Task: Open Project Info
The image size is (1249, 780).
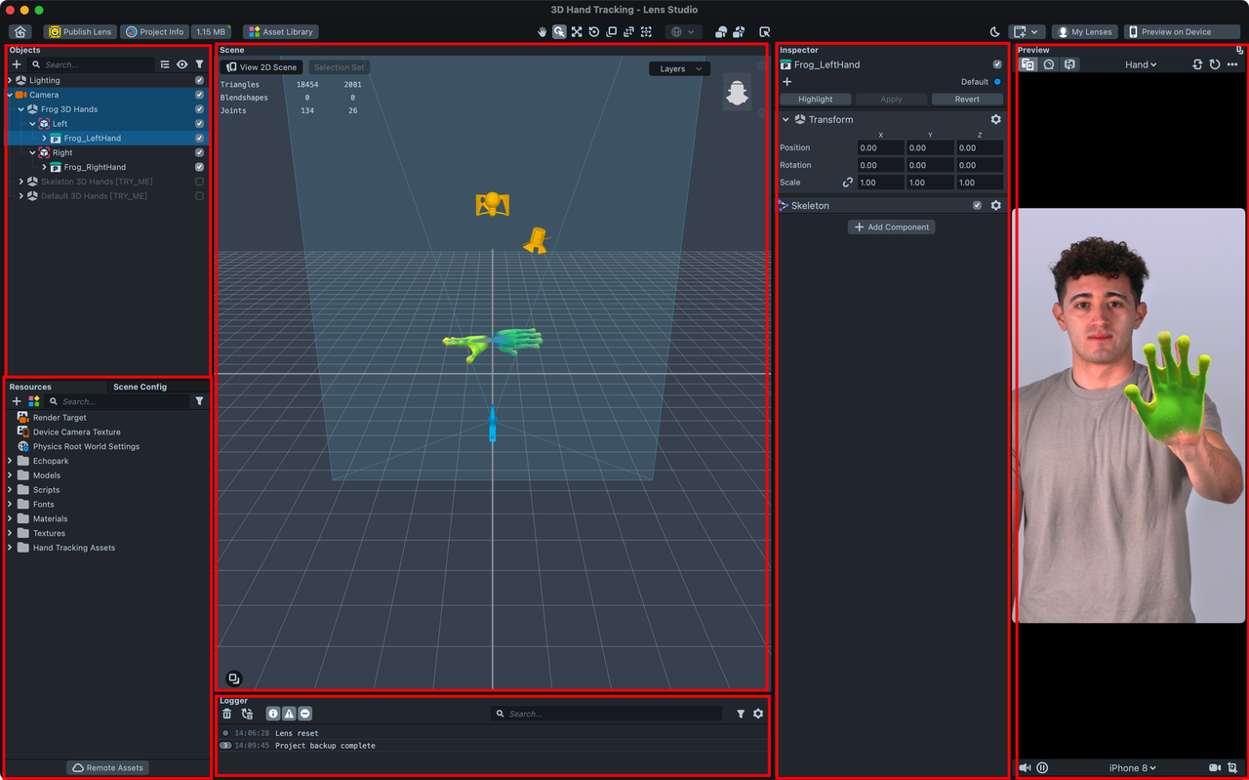Action: 154,32
